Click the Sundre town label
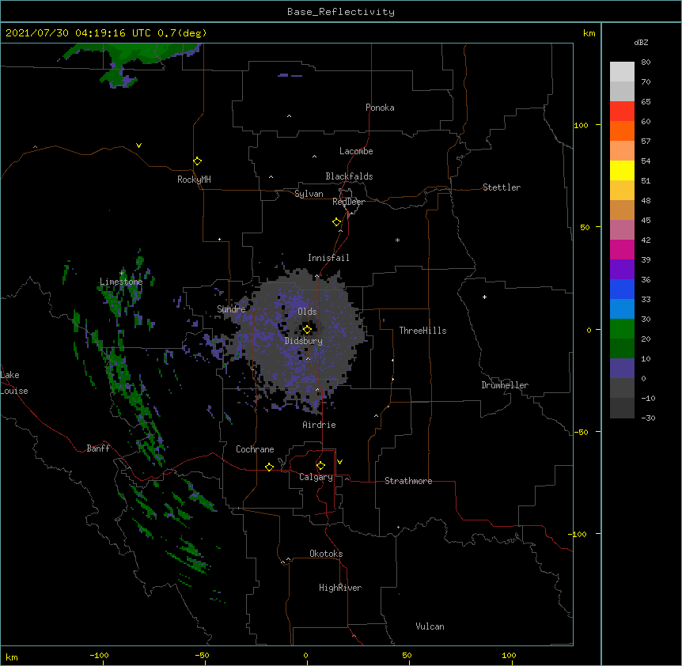682x666 pixels. (x=231, y=309)
